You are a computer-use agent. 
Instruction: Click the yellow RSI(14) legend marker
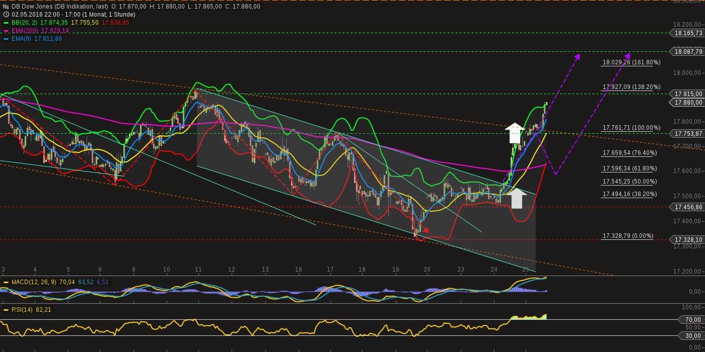[x=6, y=310]
